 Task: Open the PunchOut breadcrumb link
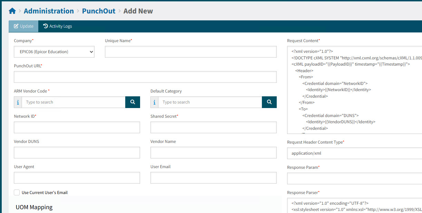click(x=99, y=11)
